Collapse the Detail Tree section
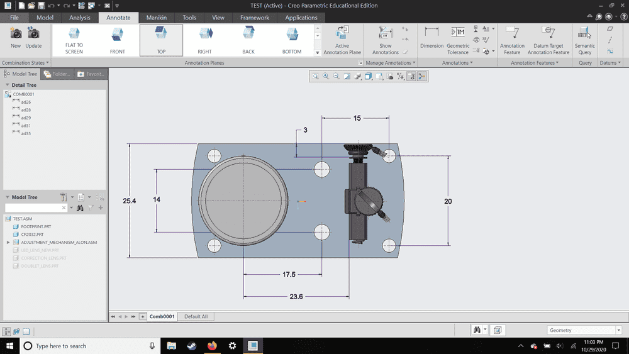 click(x=7, y=85)
